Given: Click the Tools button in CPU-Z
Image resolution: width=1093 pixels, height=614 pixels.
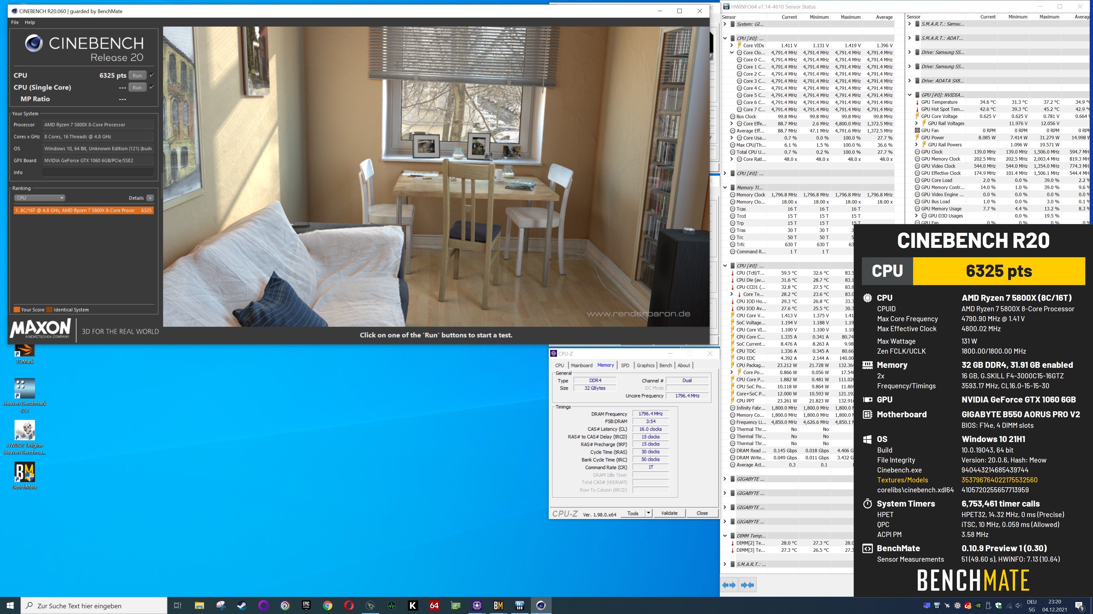Looking at the screenshot, I should (633, 513).
